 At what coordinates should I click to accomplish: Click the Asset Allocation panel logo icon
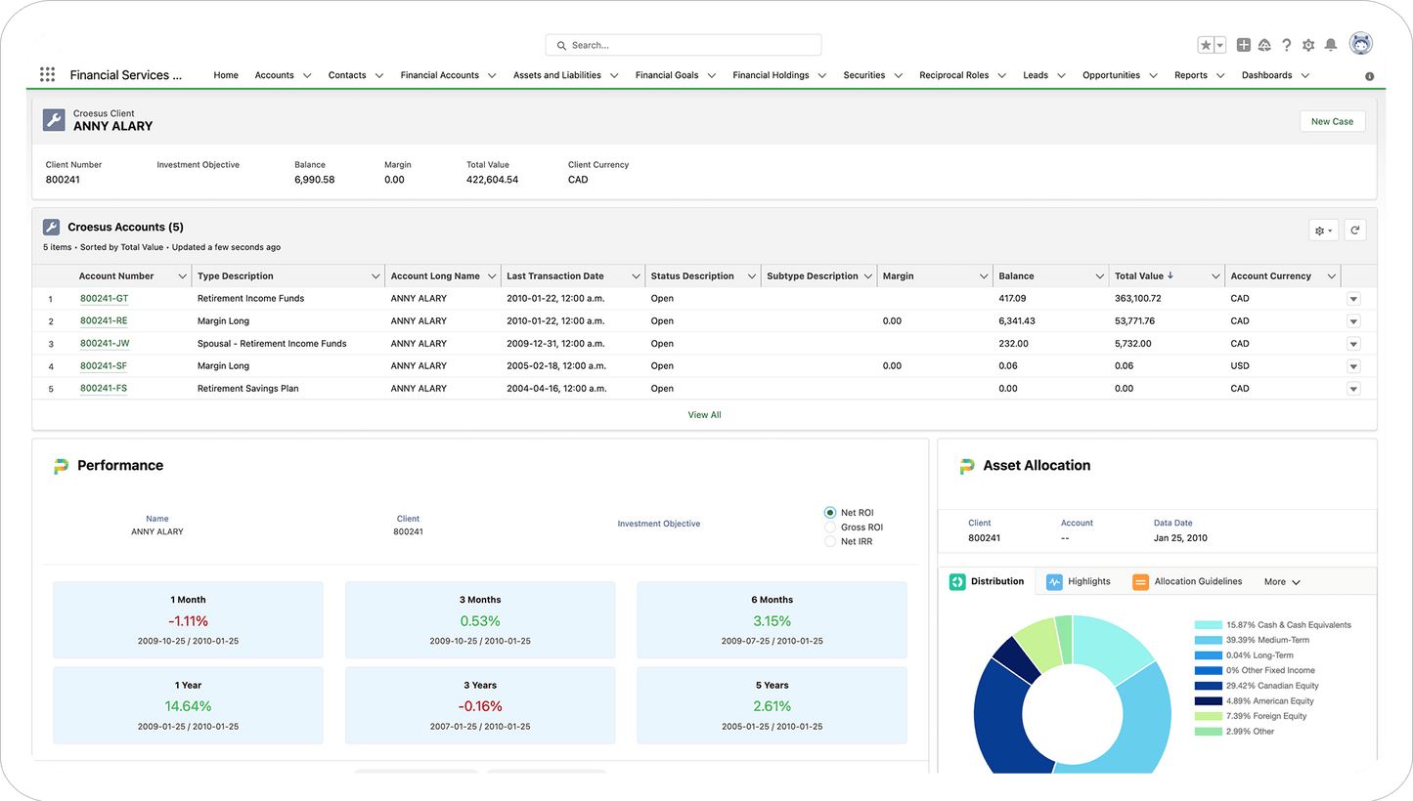(967, 466)
